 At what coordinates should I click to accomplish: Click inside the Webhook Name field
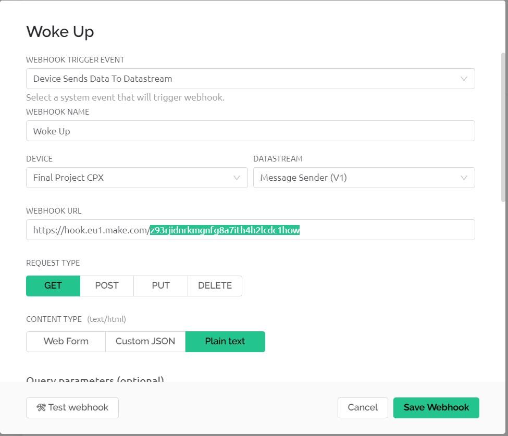(250, 131)
